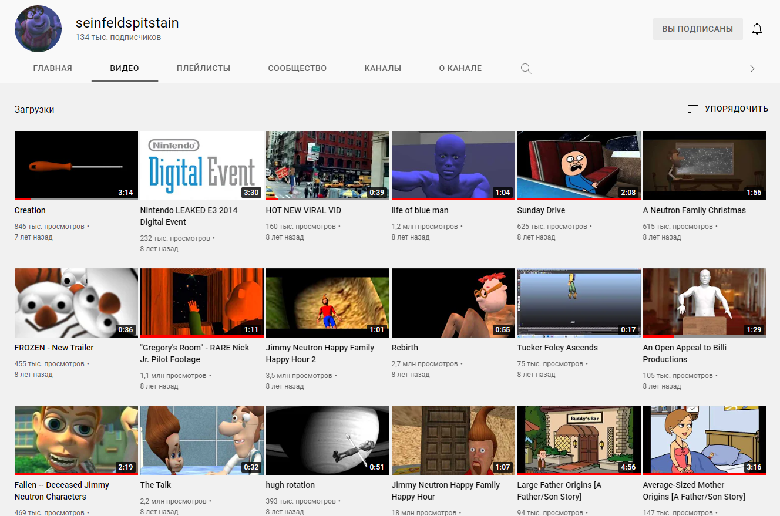
Task: Open Jimmy Neutron Happy Family Happy Hour 2 title
Action: (320, 353)
